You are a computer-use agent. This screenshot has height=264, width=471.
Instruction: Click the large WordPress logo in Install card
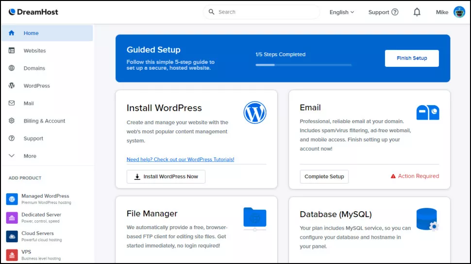pos(255,113)
